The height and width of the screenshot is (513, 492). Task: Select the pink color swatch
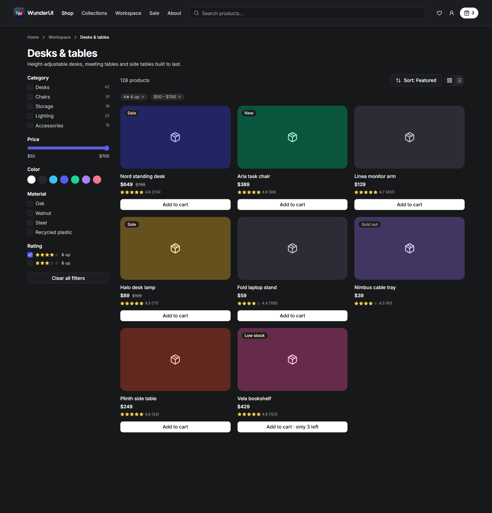click(x=97, y=180)
